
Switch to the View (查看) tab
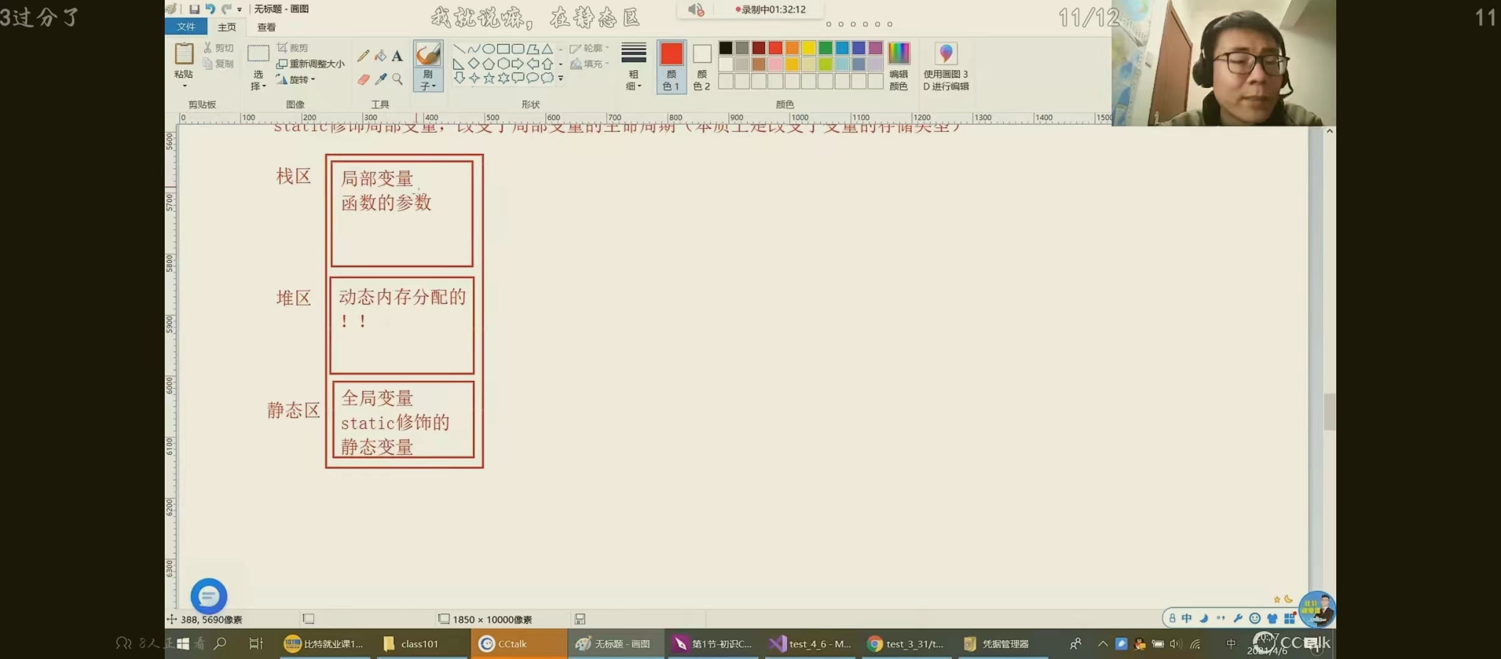click(266, 27)
